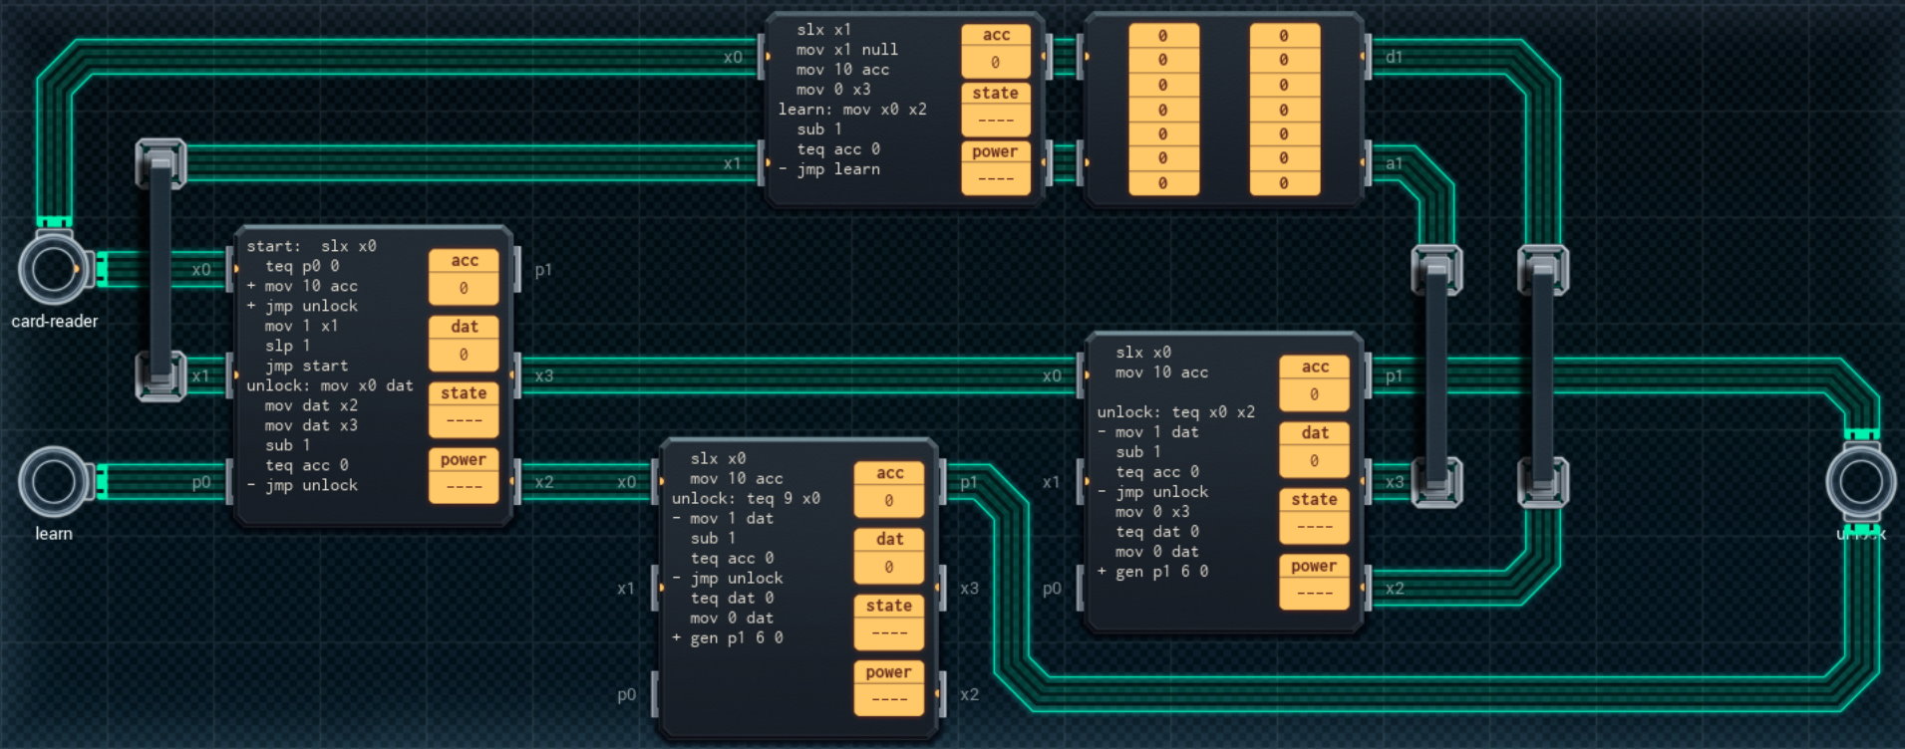Click the wire bridge on the a1 memory wire
The image size is (1905, 749).
pyautogui.click(x=1436, y=375)
